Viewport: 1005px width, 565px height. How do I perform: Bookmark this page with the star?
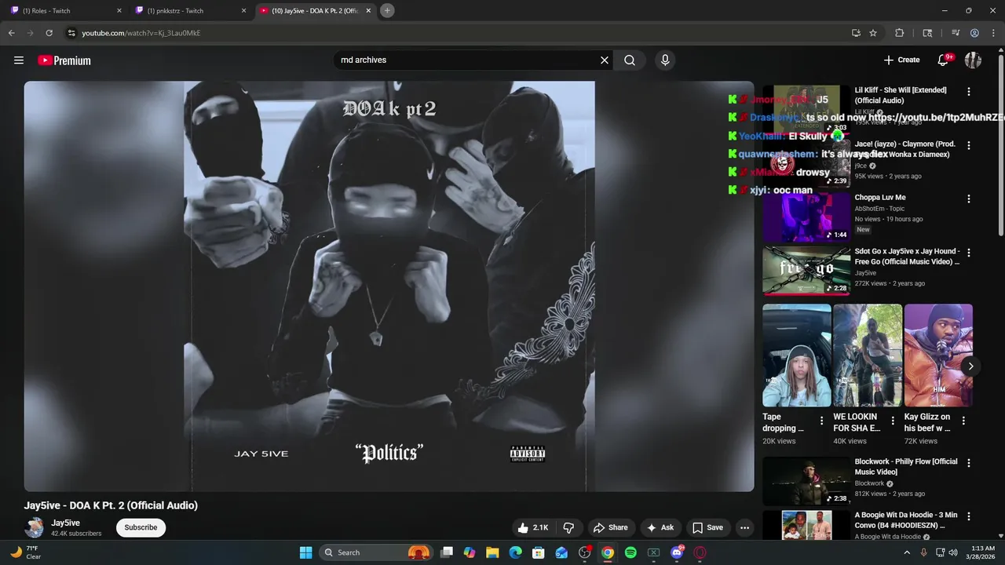(x=873, y=33)
